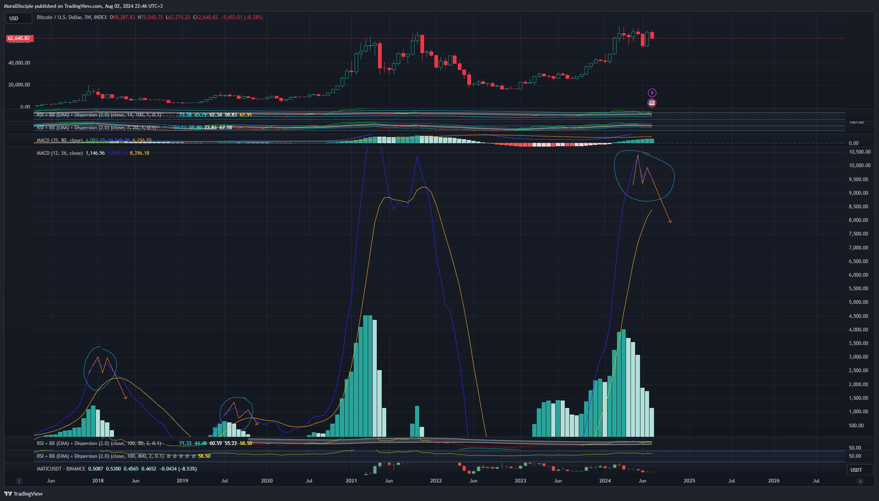This screenshot has height=501, width=879.
Task: Click the 2020 label on time axis
Action: (267, 481)
